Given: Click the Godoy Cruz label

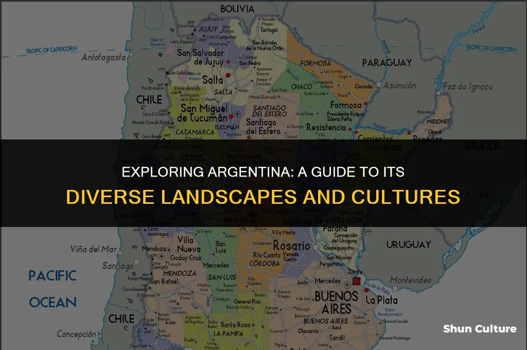Looking at the screenshot, I should [x=185, y=258].
